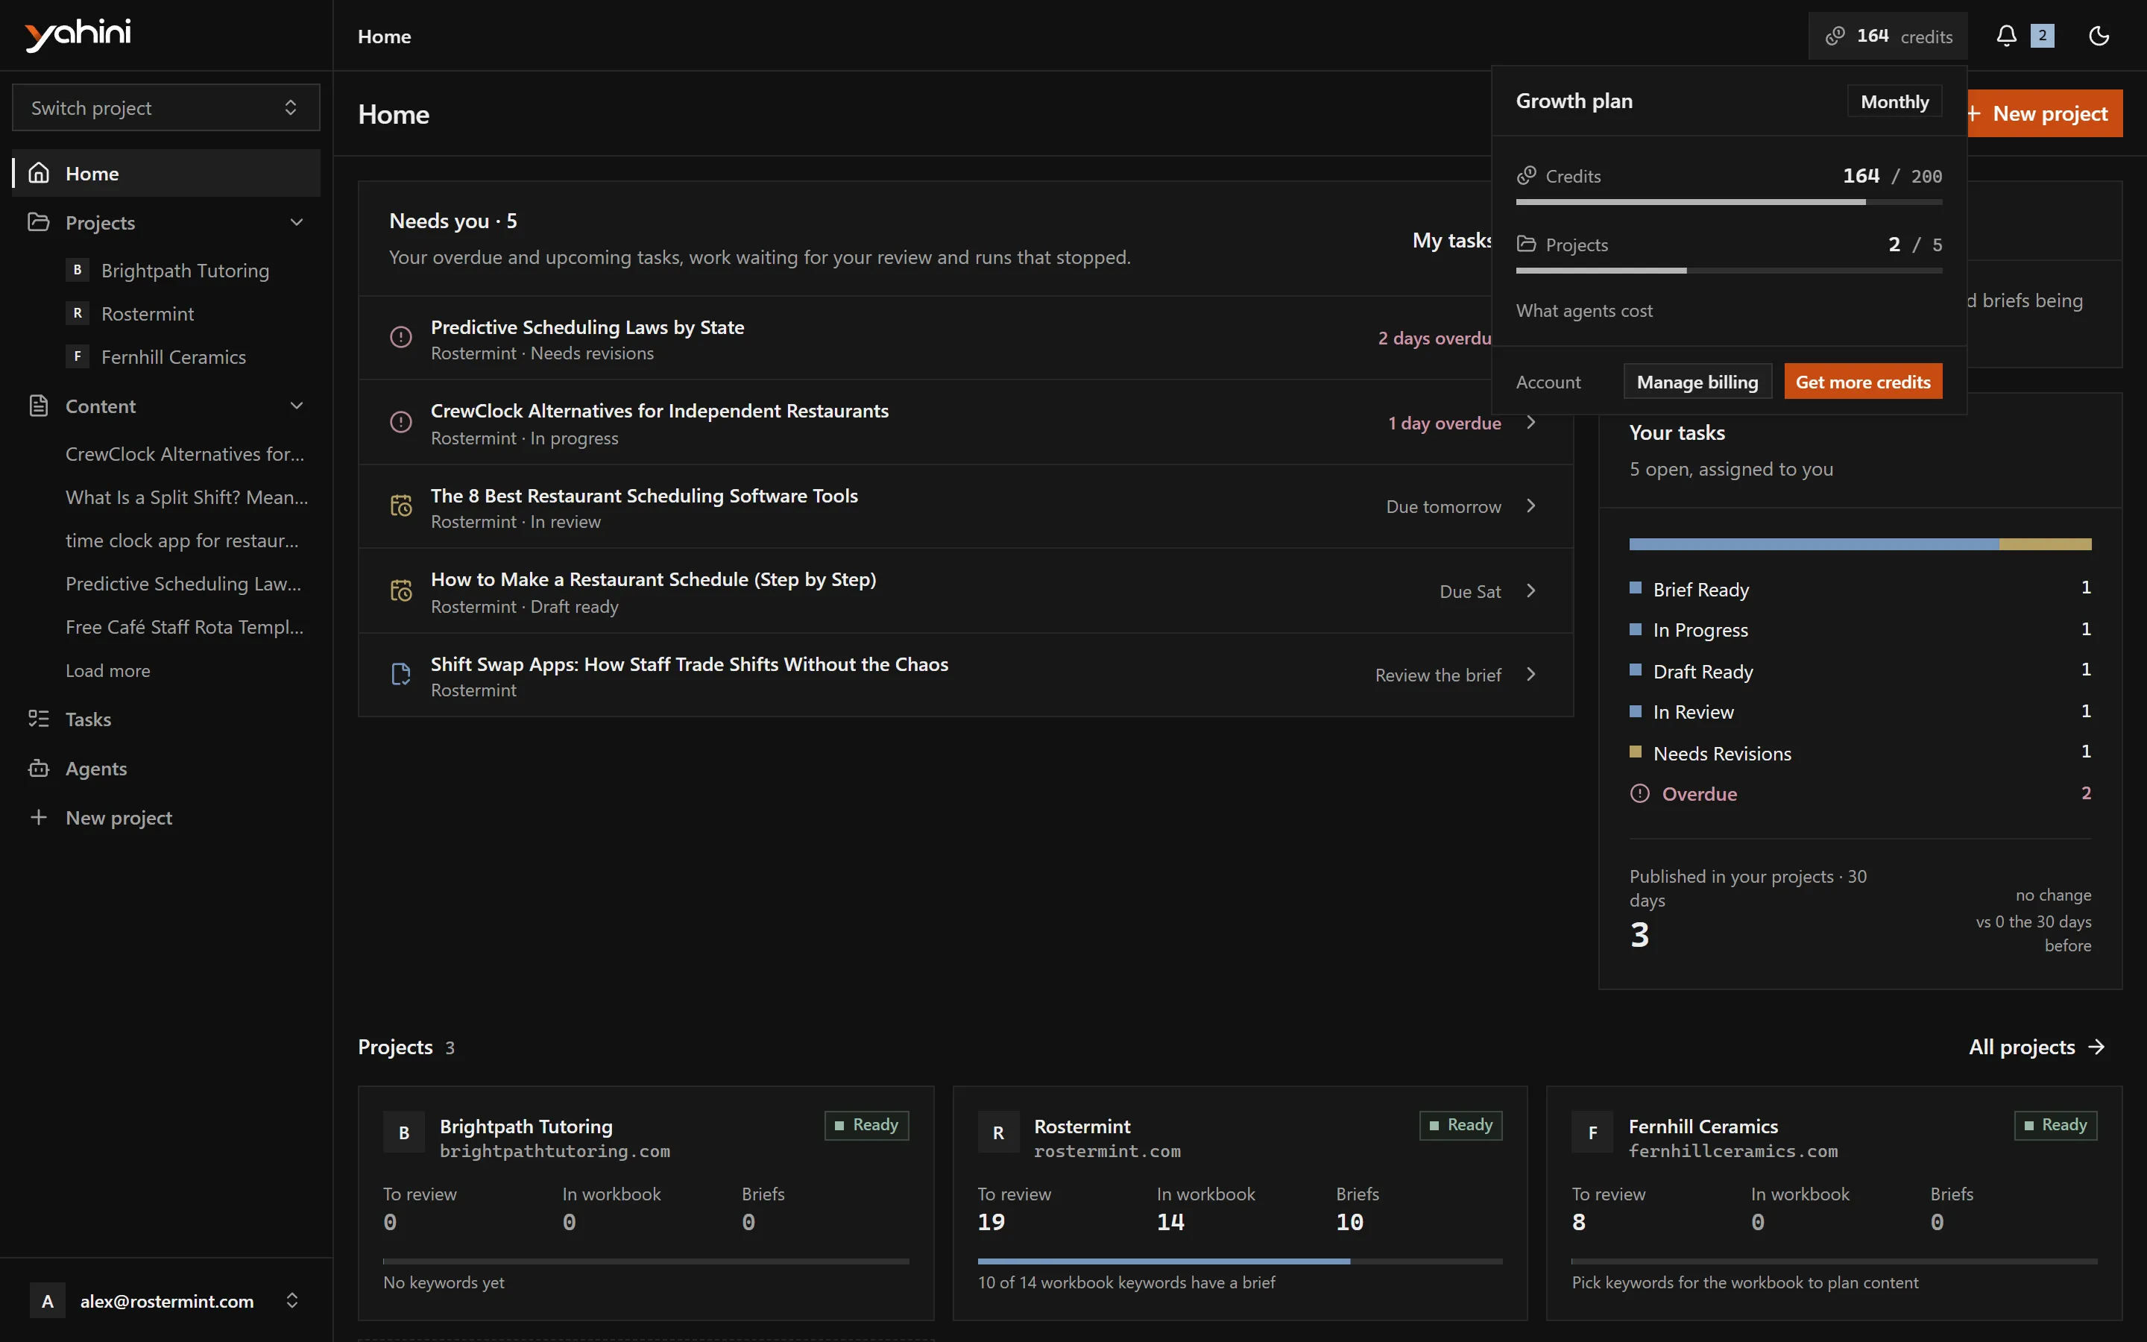Click the Monthly billing badge
2147x1342 pixels.
(x=1894, y=101)
